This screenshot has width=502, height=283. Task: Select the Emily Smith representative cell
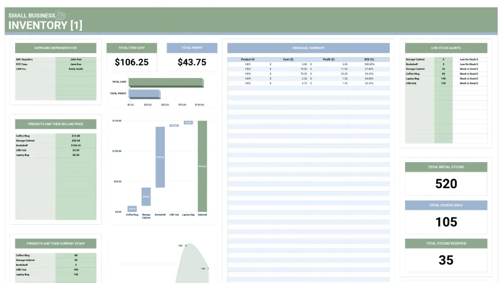tap(76, 69)
